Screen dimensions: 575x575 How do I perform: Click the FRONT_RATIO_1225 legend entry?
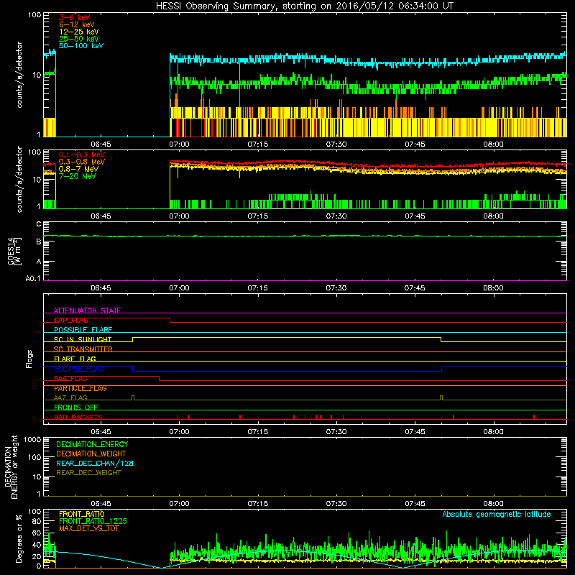coord(93,521)
